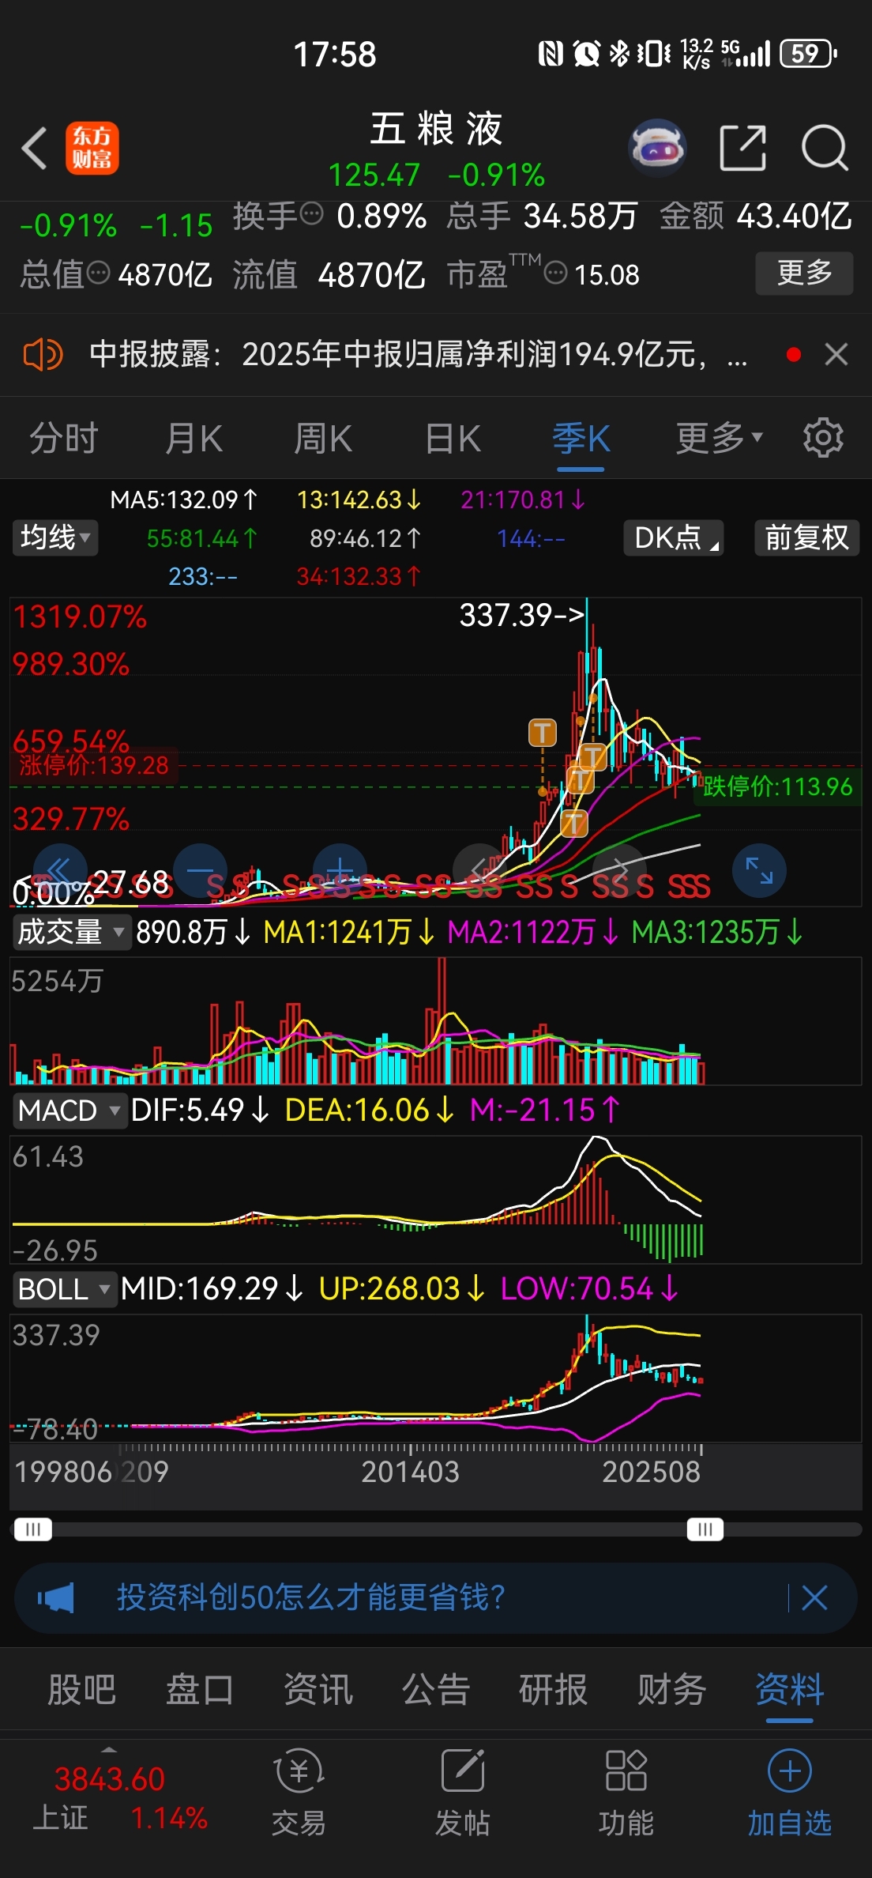Select the 季K chart tab
This screenshot has width=872, height=1878.
[x=581, y=438]
